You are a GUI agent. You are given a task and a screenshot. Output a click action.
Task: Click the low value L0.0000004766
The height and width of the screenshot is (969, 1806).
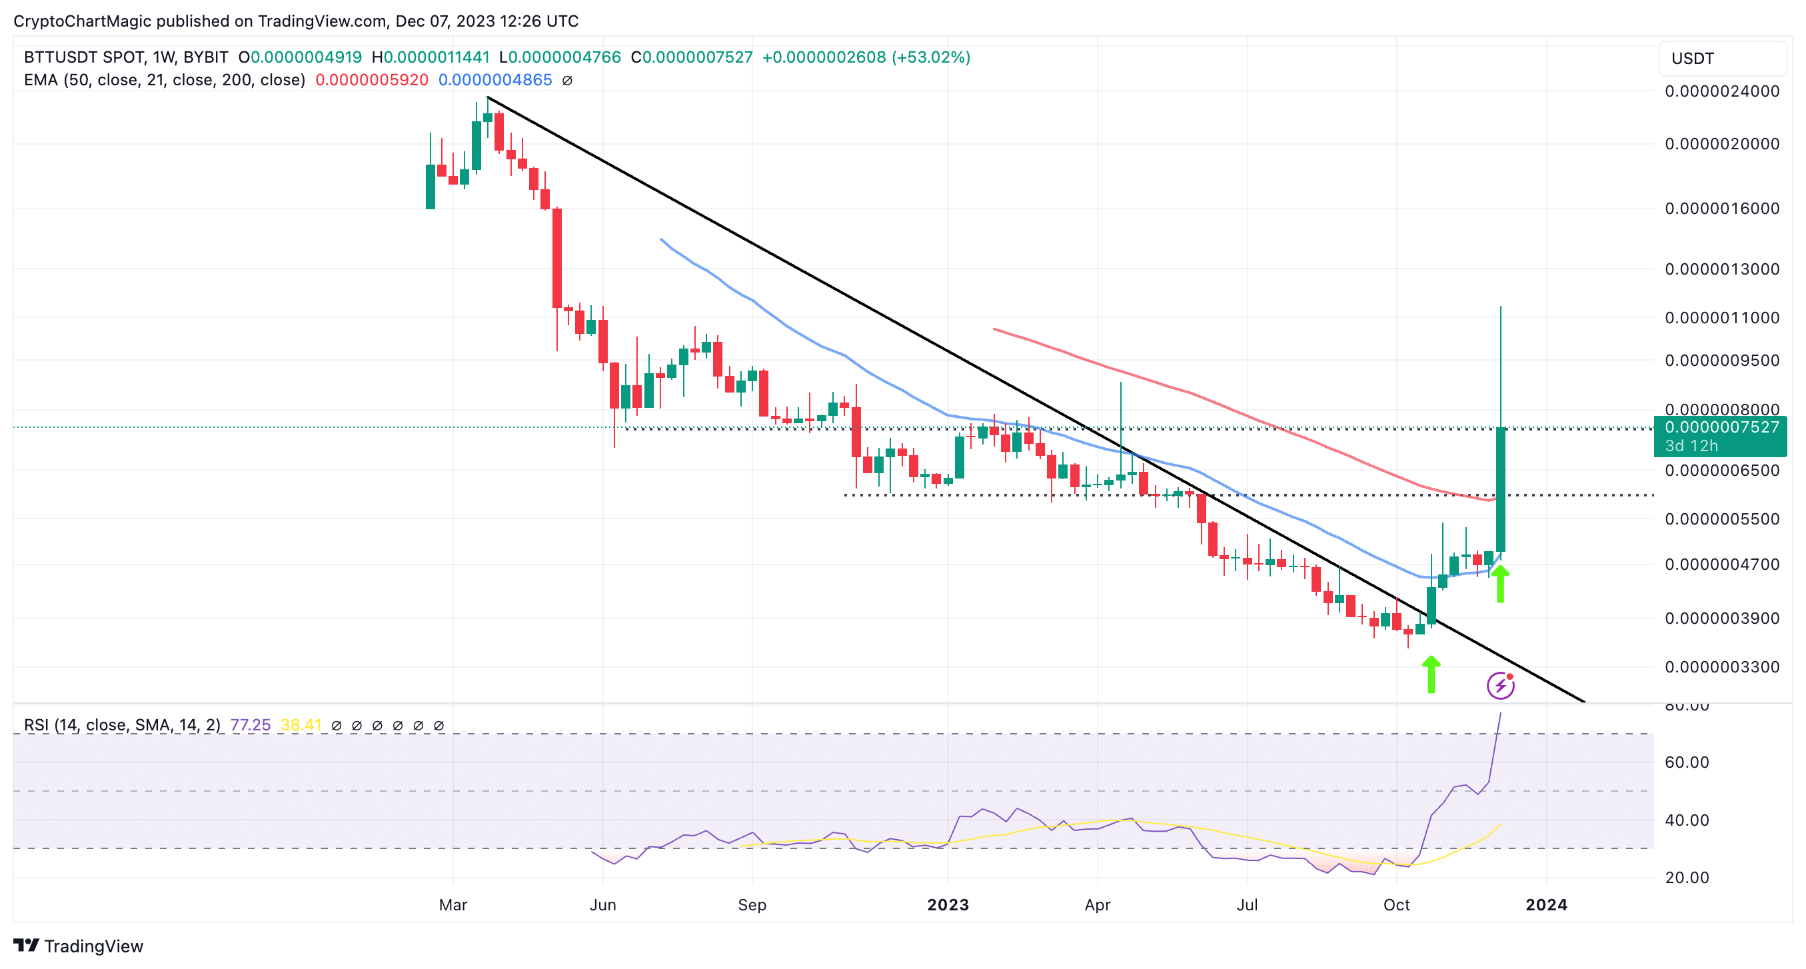click(560, 57)
